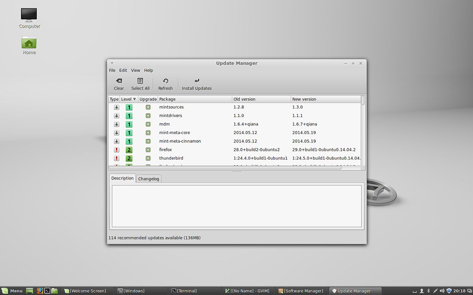Select the thunderbird package name
Viewport: 473px width, 295px height.
pyautogui.click(x=171, y=159)
